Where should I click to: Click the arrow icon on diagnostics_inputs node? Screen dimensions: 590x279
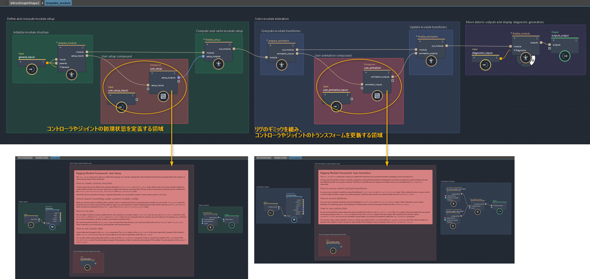point(485,65)
